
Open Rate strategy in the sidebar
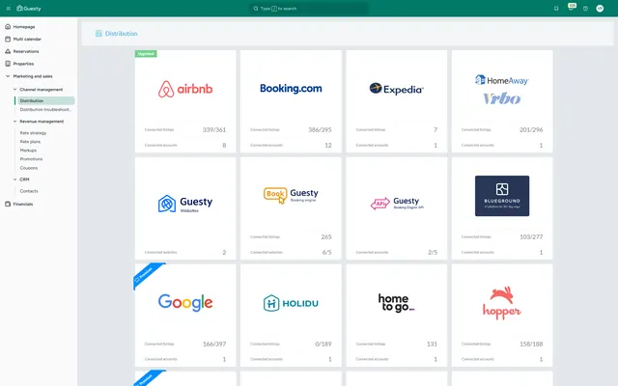[x=33, y=133]
